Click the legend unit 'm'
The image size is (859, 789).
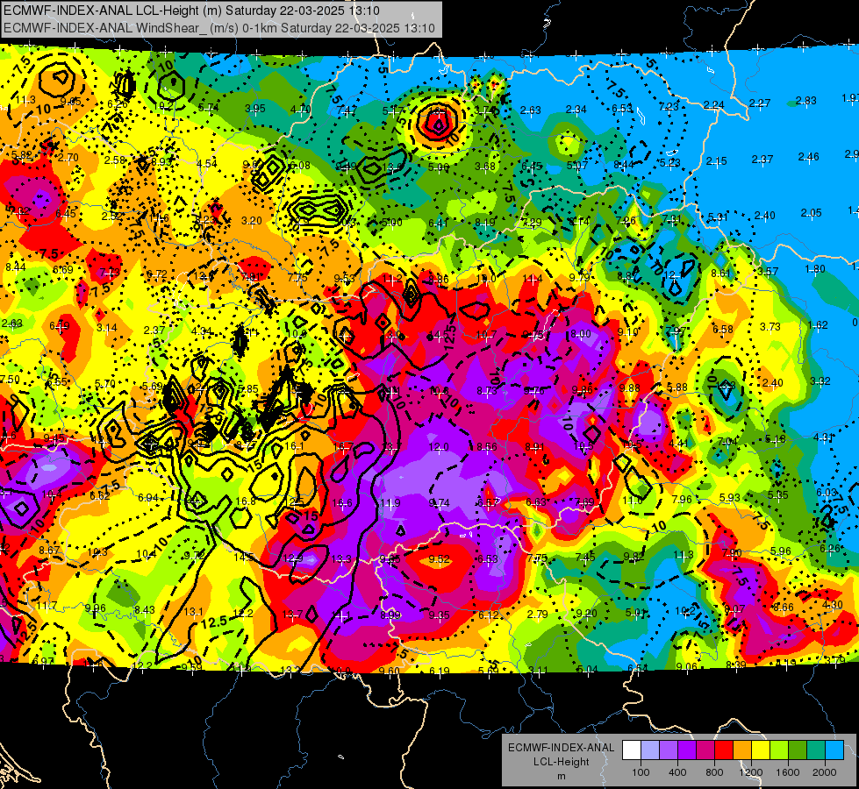pyautogui.click(x=561, y=776)
